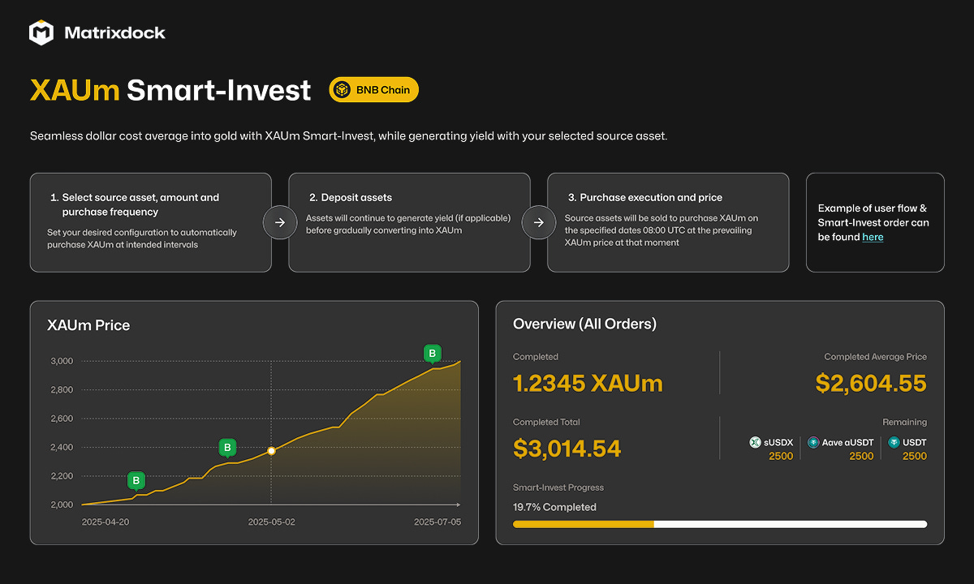The image size is (974, 584).
Task: Click the 2500 value under sUSDX
Action: [x=781, y=456]
